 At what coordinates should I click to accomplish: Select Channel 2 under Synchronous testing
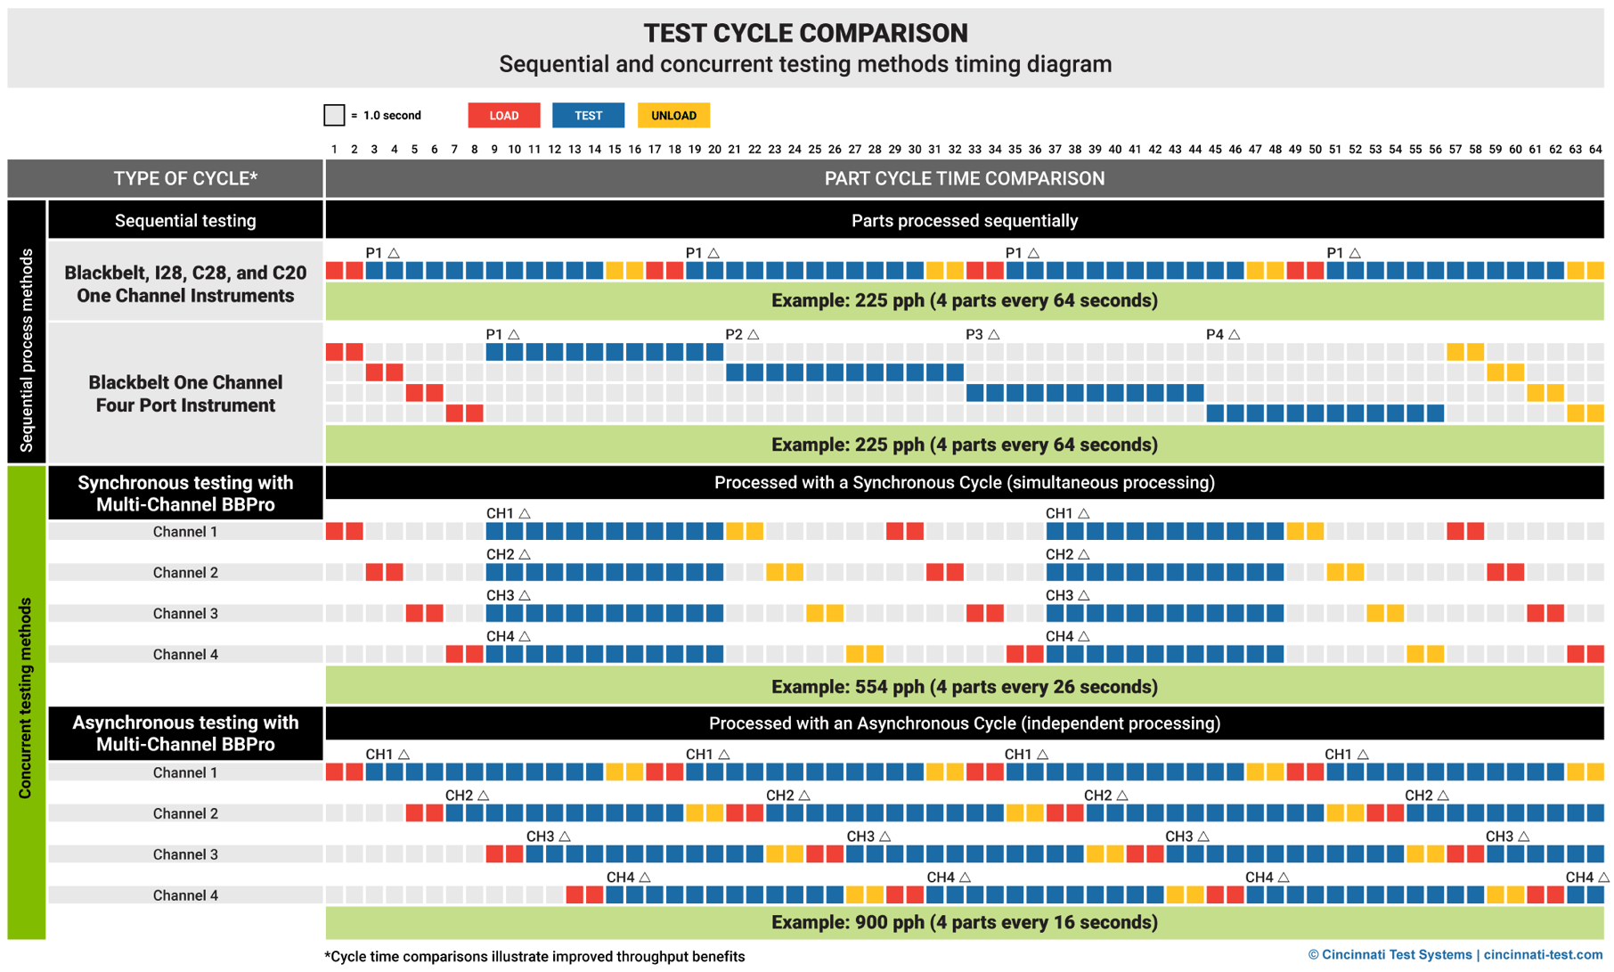(x=185, y=573)
